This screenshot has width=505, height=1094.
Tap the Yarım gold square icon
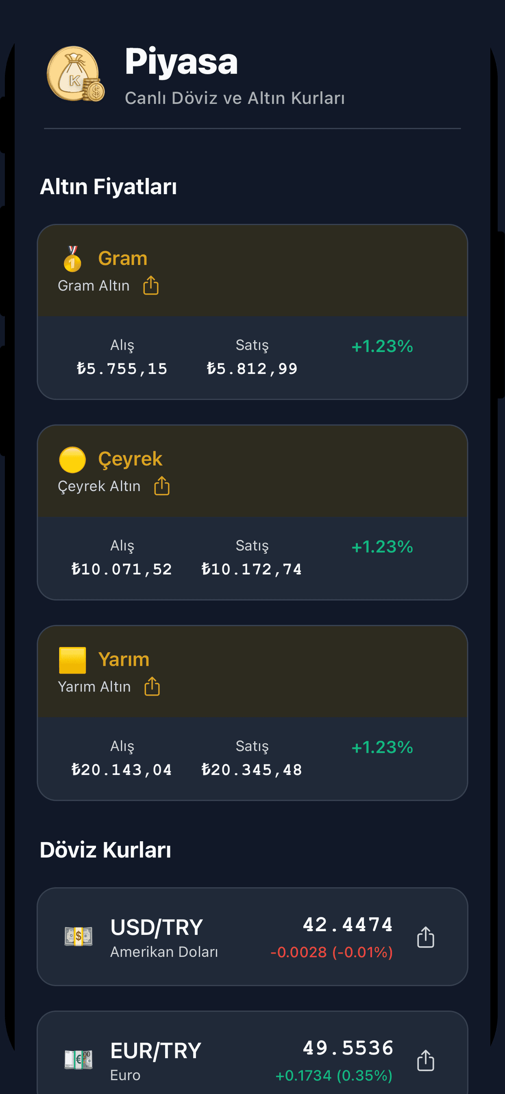(72, 660)
